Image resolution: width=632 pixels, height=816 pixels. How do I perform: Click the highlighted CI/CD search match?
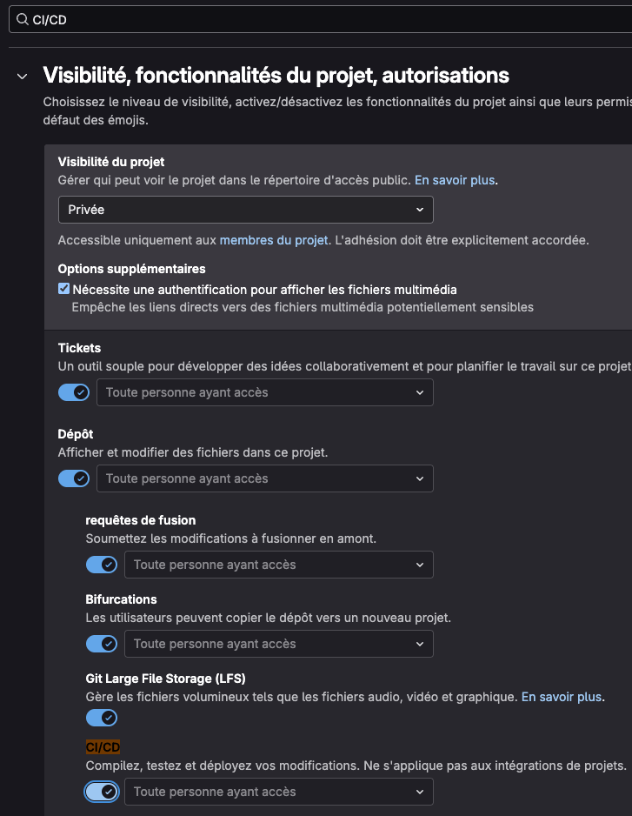(103, 746)
